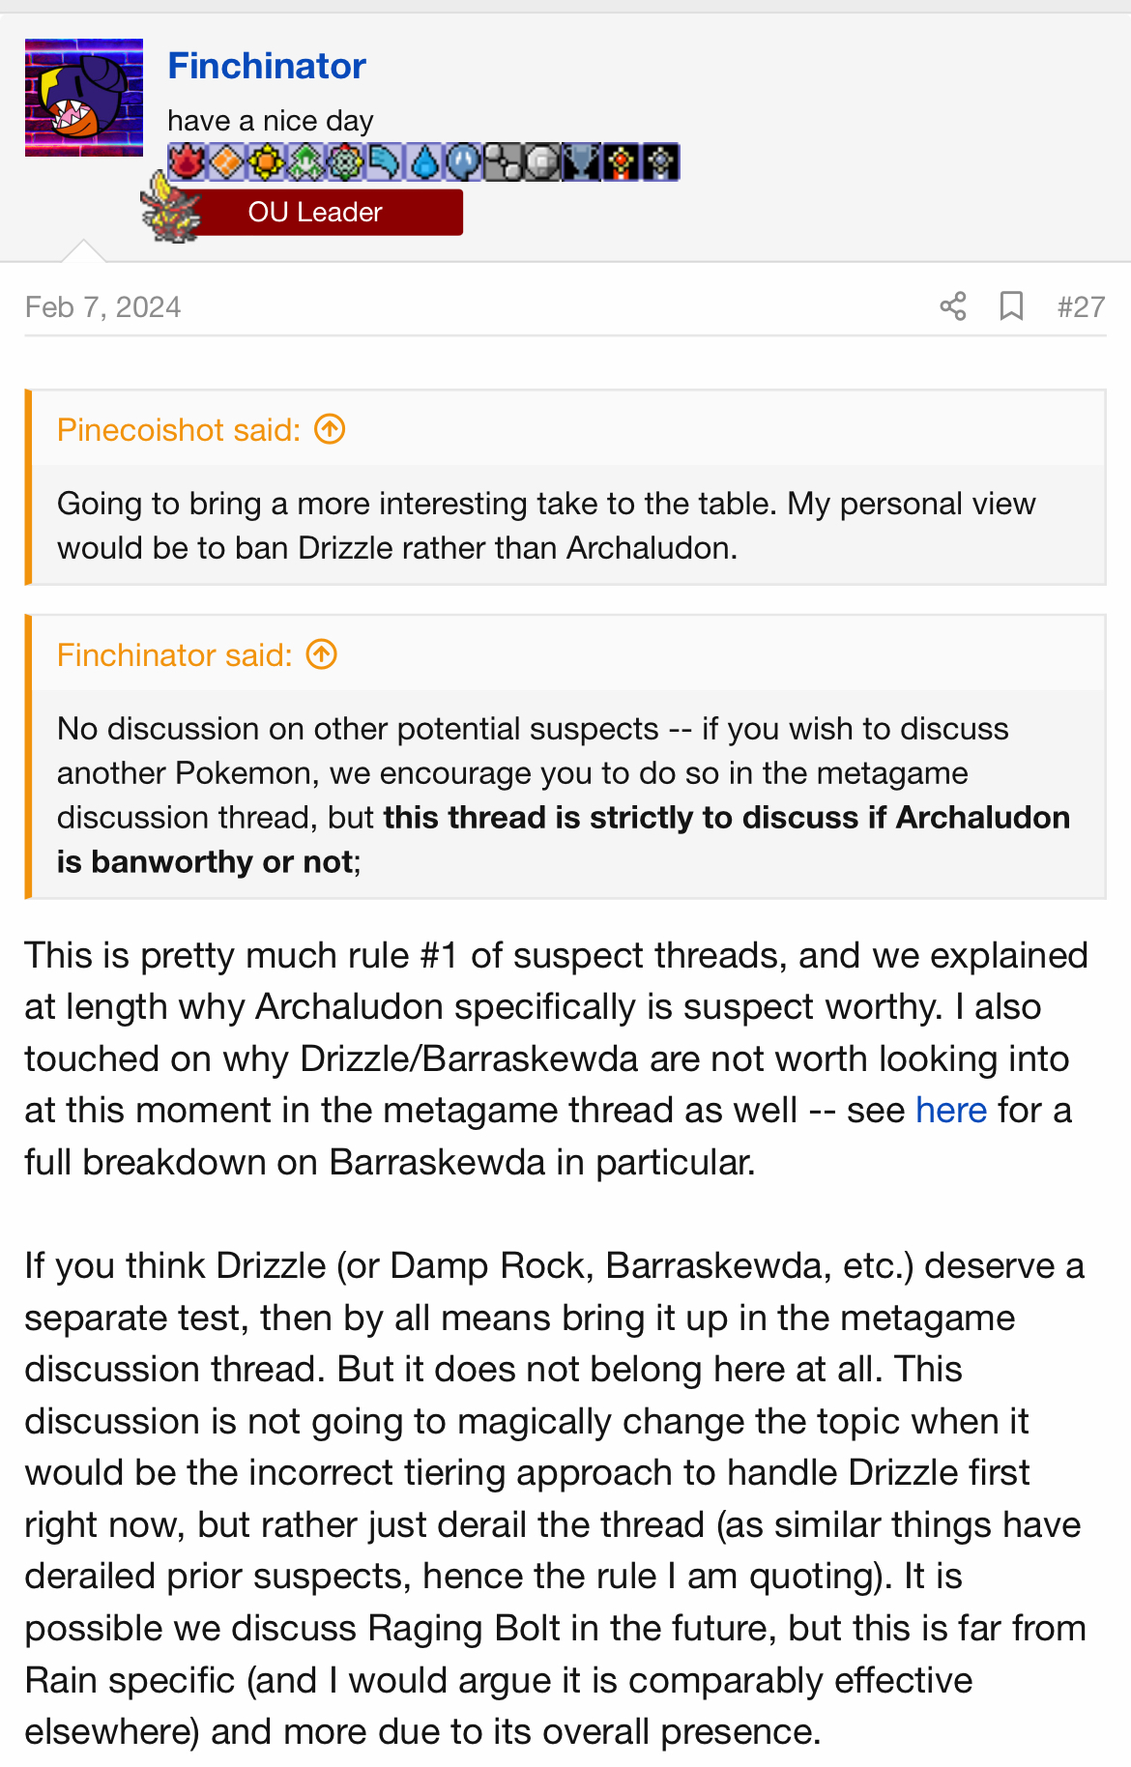Click the Pokemon sprite beside OU Leader
This screenshot has width=1131, height=1767.
pos(170,208)
